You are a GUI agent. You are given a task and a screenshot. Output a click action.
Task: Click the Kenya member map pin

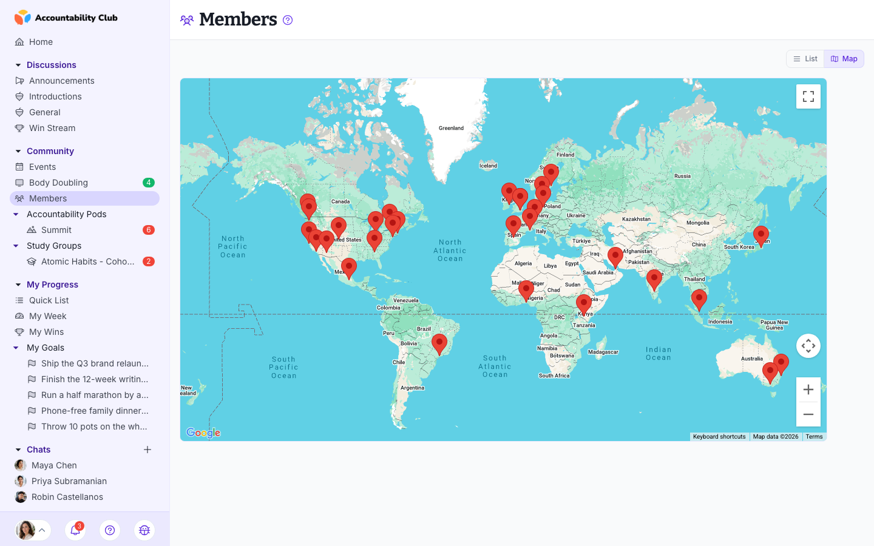click(584, 305)
